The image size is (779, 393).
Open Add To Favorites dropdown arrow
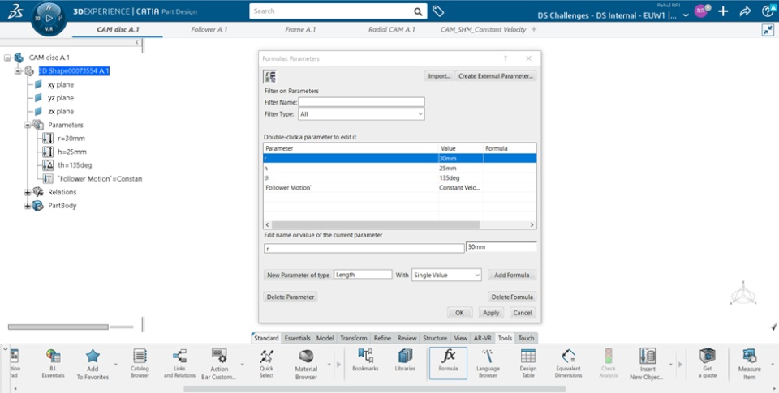[x=116, y=365]
